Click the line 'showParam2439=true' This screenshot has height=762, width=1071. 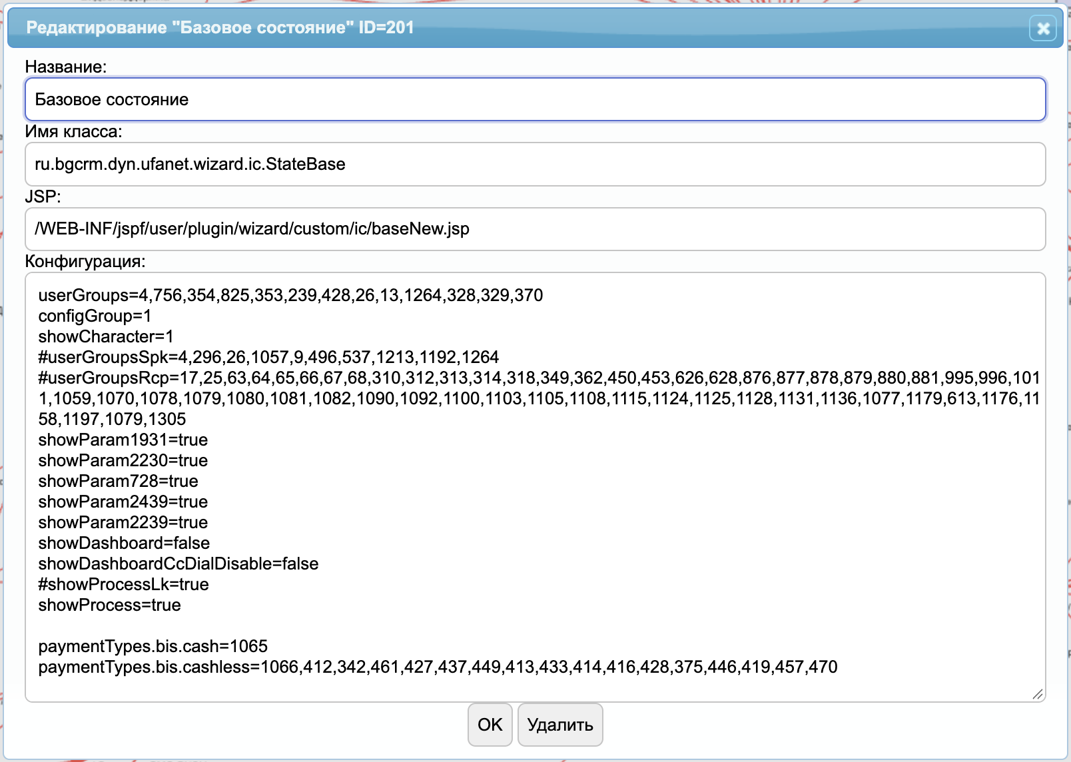pos(123,502)
